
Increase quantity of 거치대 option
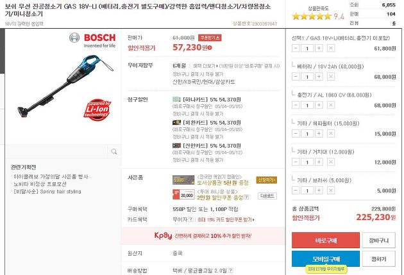tap(319, 162)
